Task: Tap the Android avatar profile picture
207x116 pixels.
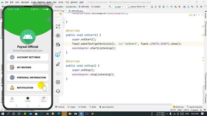Action: [x=28, y=37]
